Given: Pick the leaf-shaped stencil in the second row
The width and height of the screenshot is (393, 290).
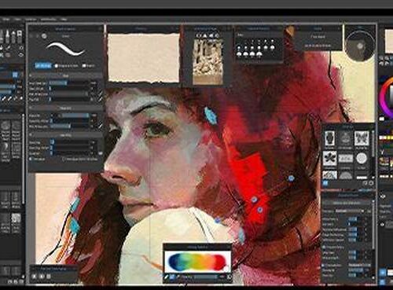Looking at the screenshot, I should (x=329, y=158).
